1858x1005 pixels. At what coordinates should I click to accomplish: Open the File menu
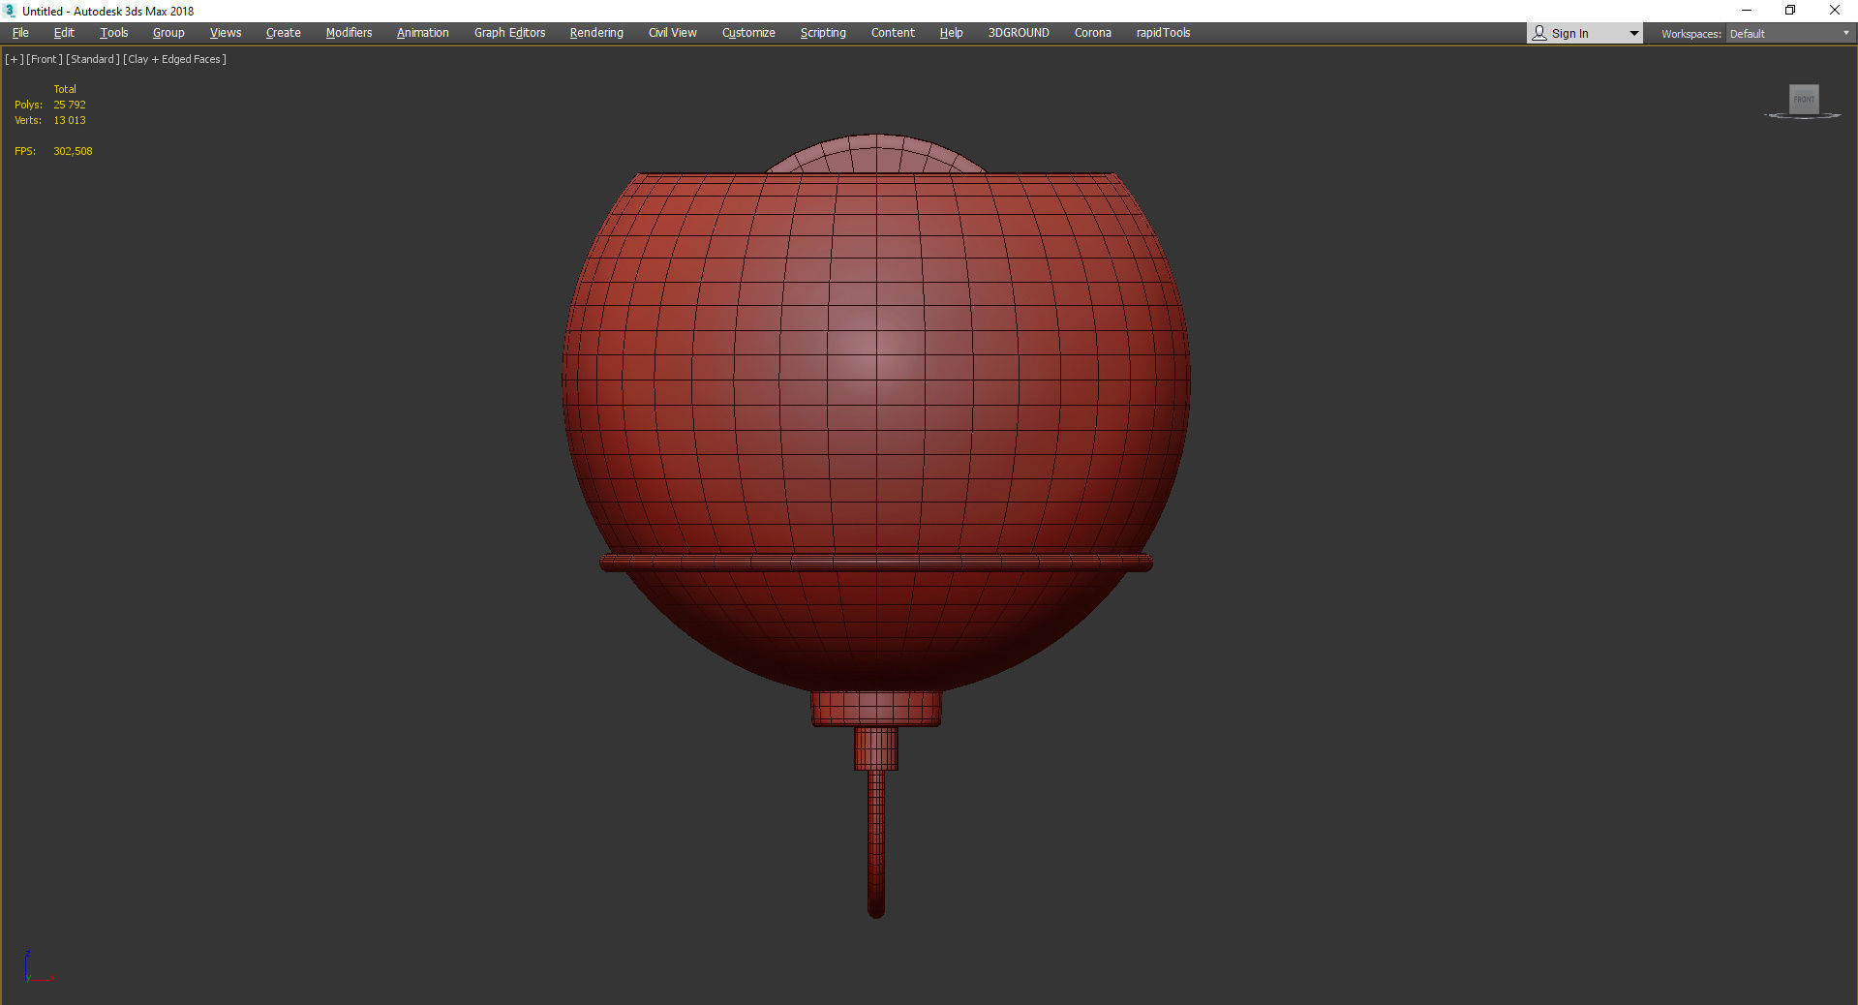pos(20,33)
